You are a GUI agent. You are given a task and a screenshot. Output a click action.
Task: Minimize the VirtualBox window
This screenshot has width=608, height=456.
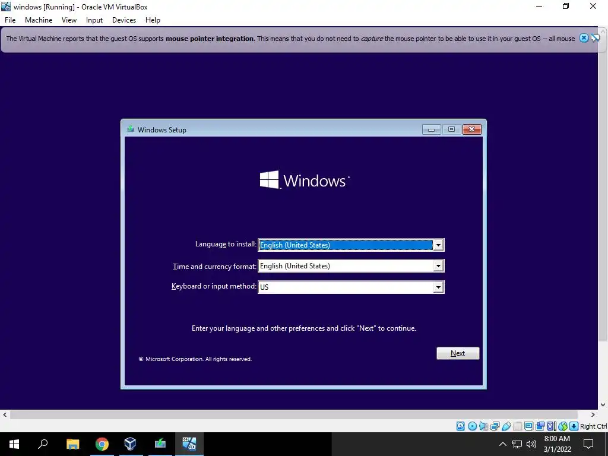(539, 7)
